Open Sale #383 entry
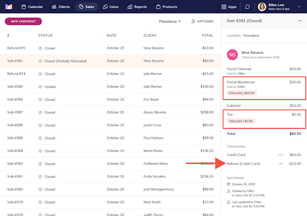This screenshot has height=216, width=307. tap(110, 164)
